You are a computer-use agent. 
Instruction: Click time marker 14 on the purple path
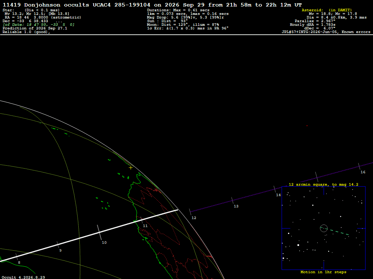point(278,195)
